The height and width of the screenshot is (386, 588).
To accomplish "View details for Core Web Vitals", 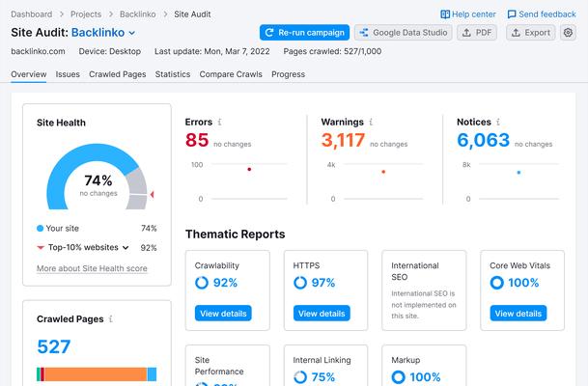I will pos(518,314).
